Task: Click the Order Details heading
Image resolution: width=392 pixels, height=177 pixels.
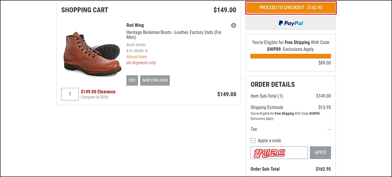Action: tap(273, 85)
